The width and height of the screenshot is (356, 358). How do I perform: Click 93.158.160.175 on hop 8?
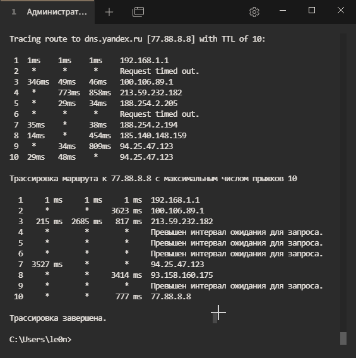pyautogui.click(x=182, y=275)
